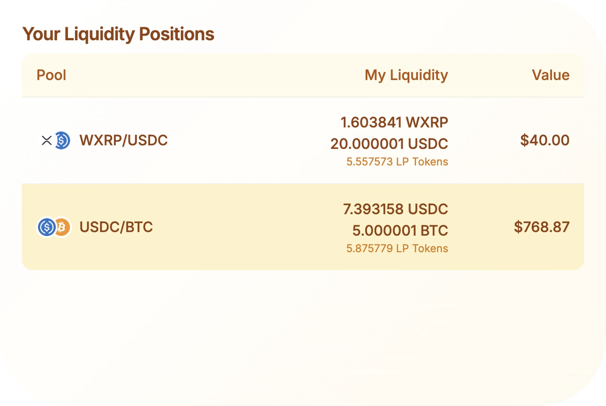The width and height of the screenshot is (606, 406).
Task: Select the 7.393158 USDC amount
Action: pyautogui.click(x=395, y=209)
